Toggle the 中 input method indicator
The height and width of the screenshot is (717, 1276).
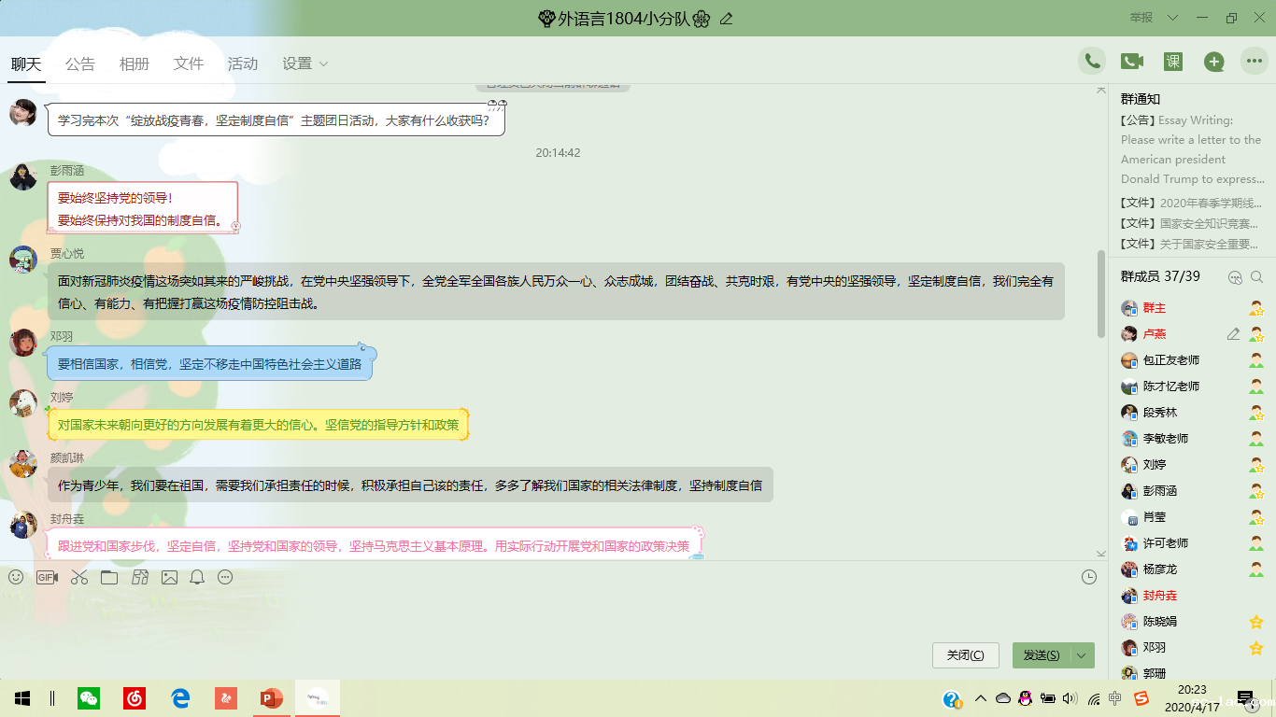(x=1114, y=698)
